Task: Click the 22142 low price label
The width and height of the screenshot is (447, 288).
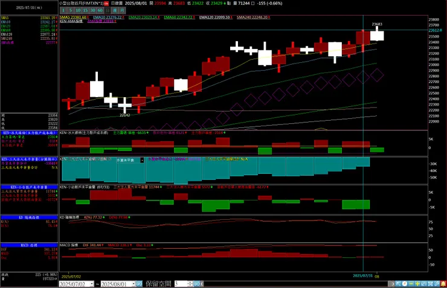Action: pos(124,115)
